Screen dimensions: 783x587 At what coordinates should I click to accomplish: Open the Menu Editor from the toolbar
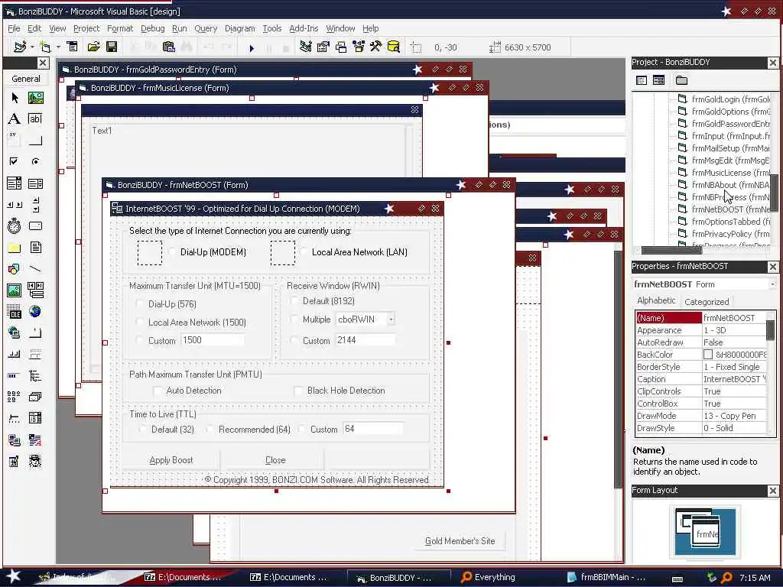point(73,47)
